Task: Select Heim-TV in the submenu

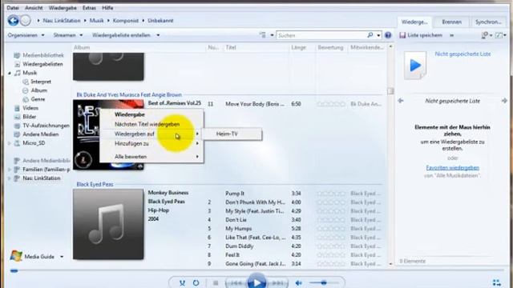Action: click(232, 134)
